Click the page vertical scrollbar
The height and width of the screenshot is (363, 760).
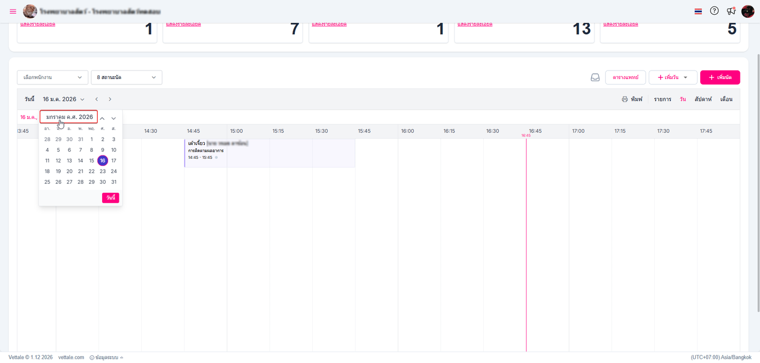pos(757,182)
